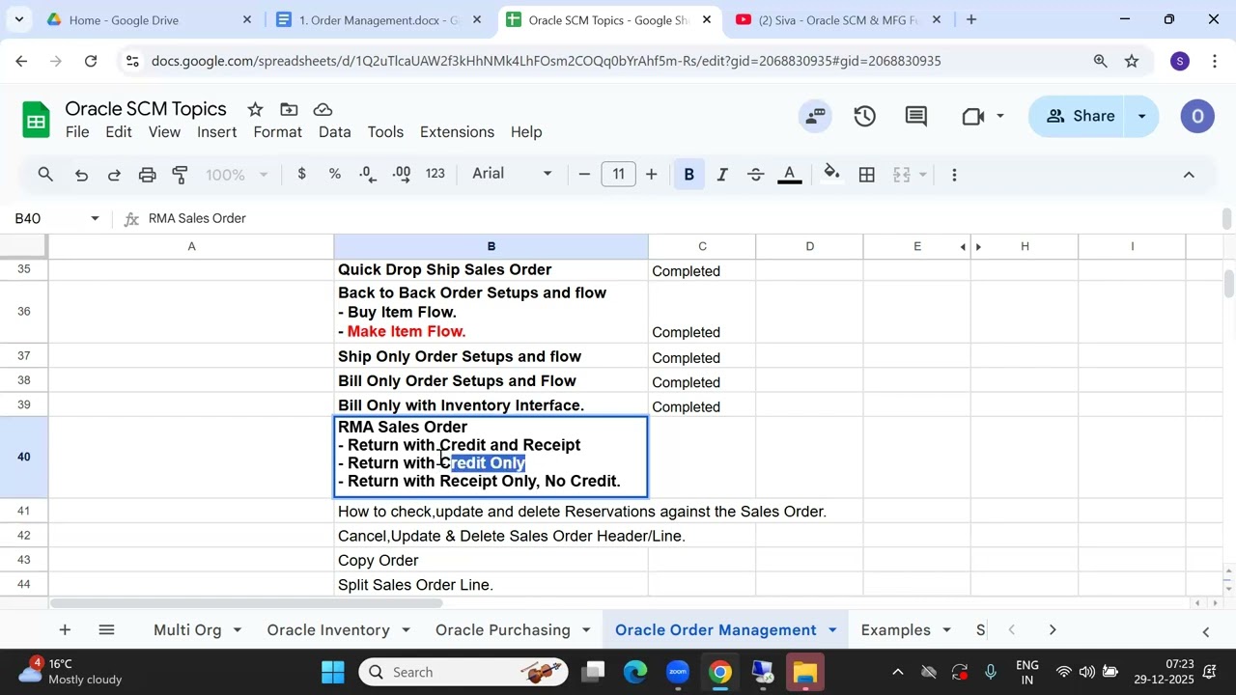Open more toolbar options

tap(954, 175)
